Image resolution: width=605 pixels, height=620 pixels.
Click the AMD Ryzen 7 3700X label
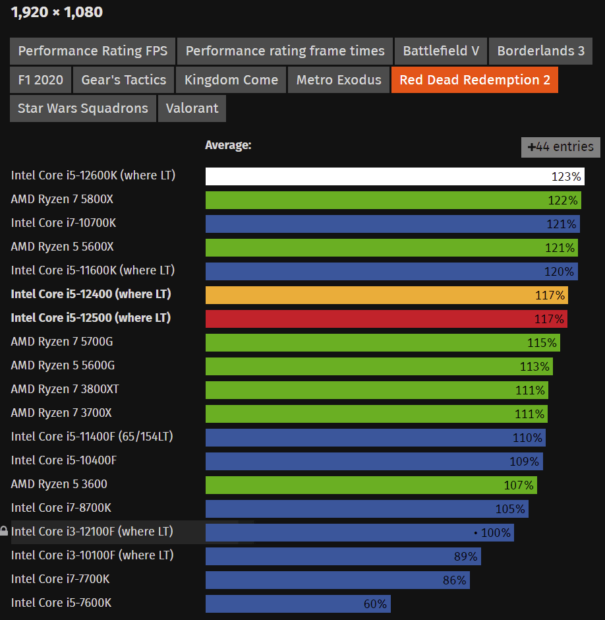pos(61,413)
